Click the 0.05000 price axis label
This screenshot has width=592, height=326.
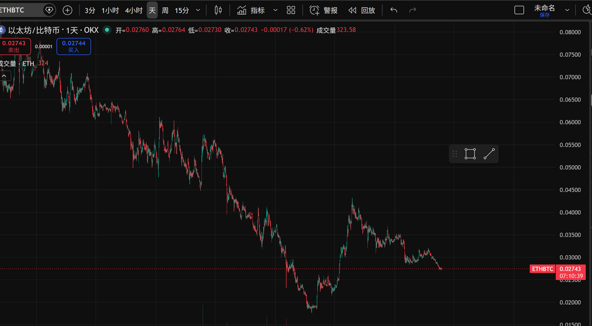[x=570, y=167]
